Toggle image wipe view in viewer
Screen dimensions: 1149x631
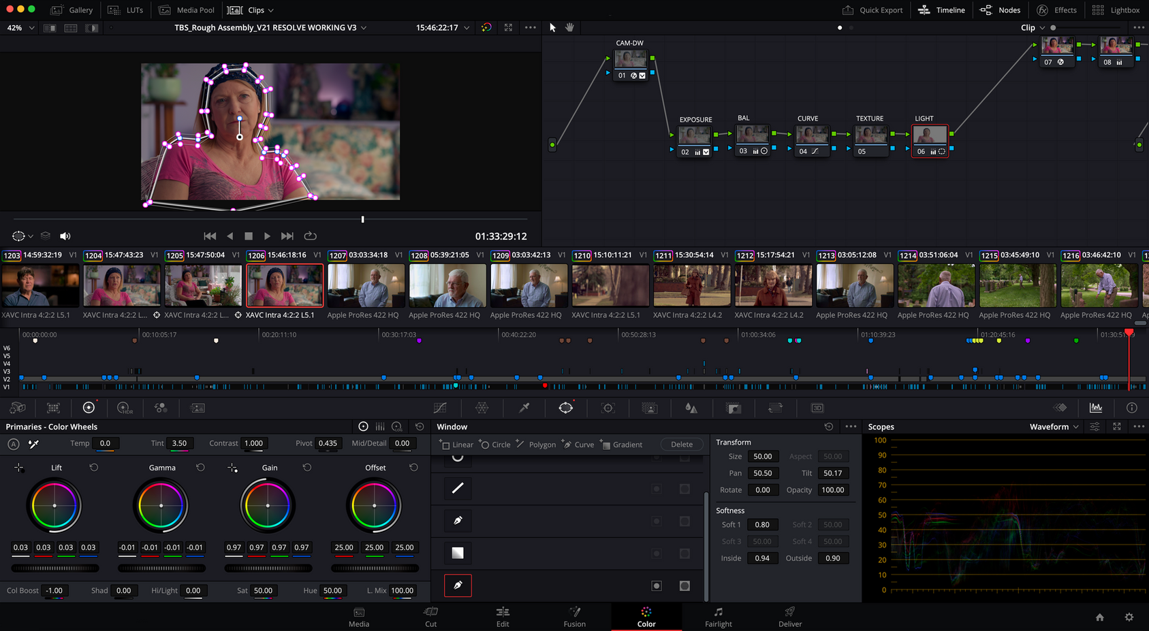tap(50, 28)
